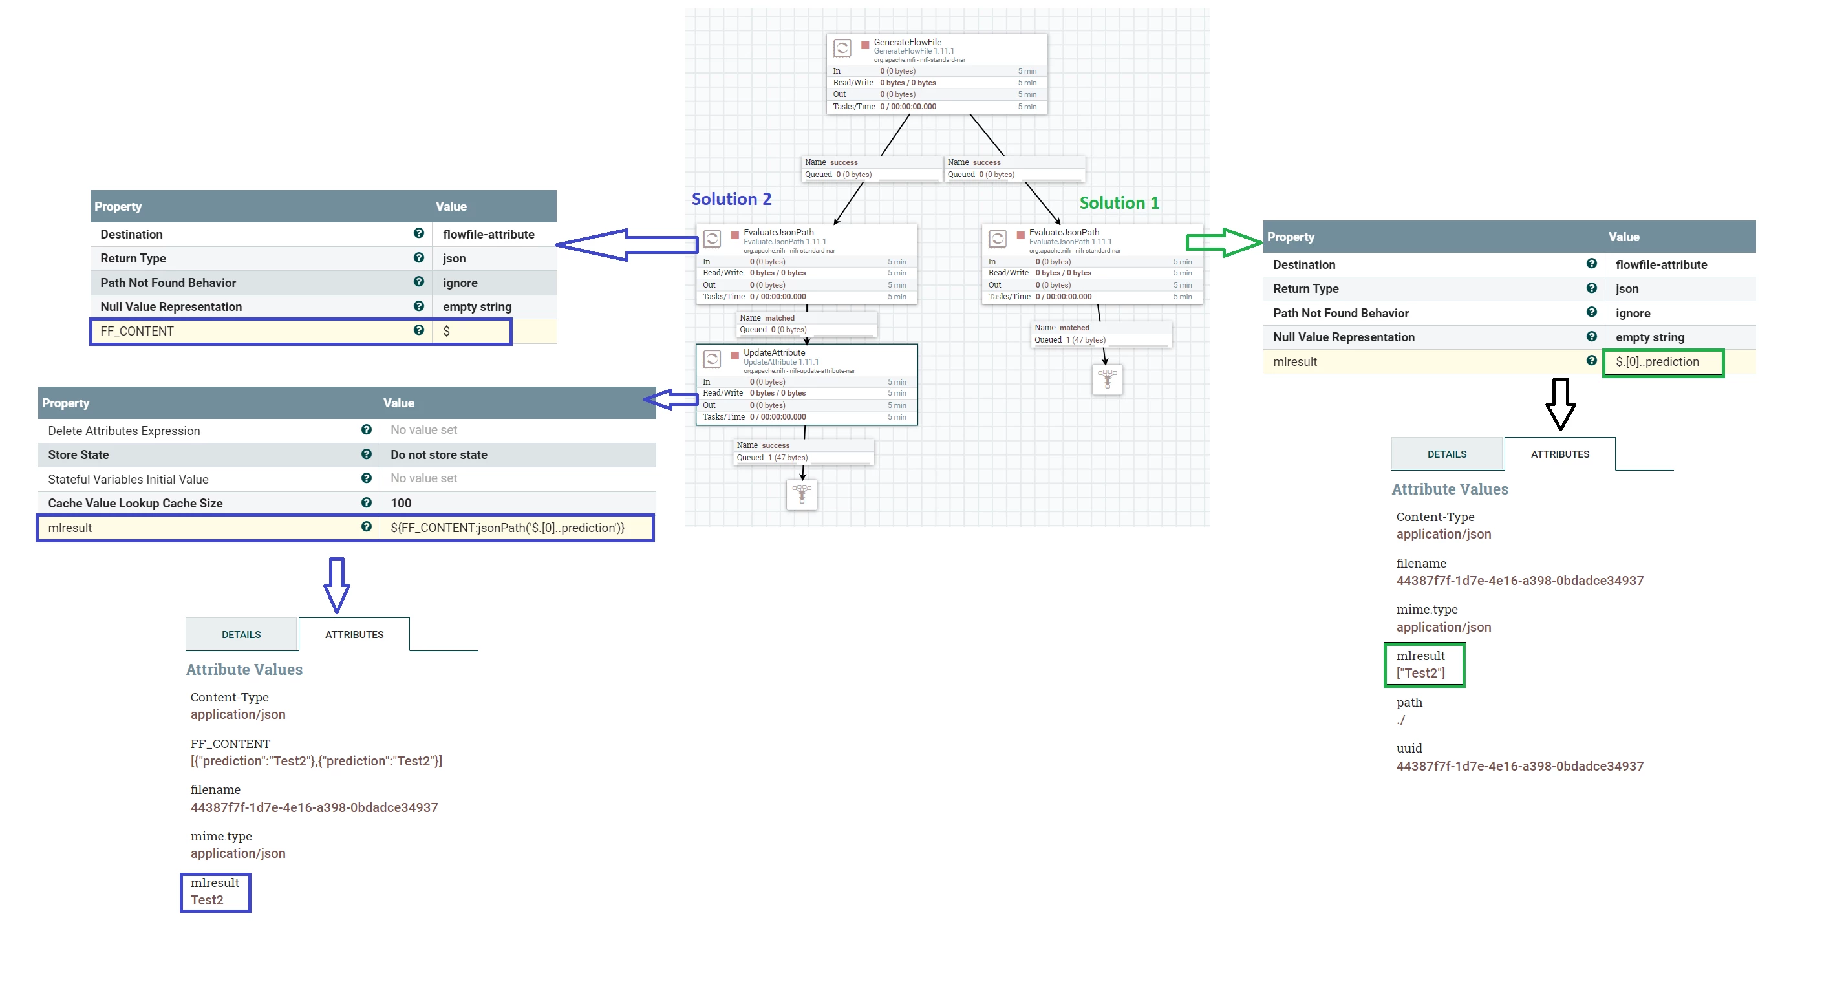Click help icon beside Store State

tap(367, 454)
